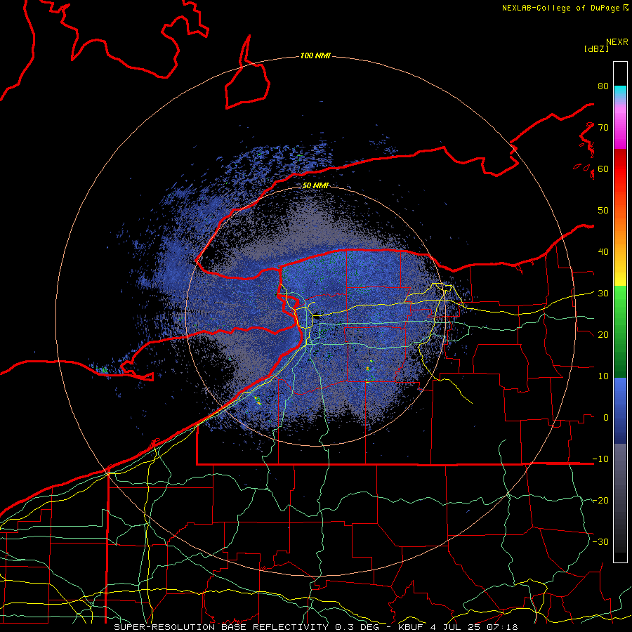Click the 100 NMI range ring label
This screenshot has height=632, width=632.
click(x=315, y=55)
